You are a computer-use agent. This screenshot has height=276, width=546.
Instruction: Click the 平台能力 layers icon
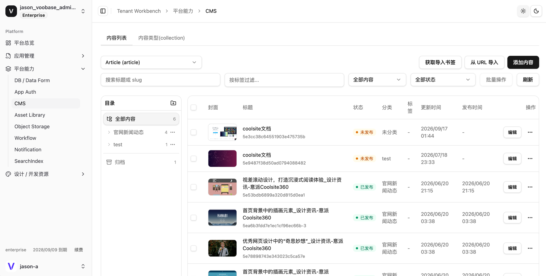pyautogui.click(x=8, y=69)
